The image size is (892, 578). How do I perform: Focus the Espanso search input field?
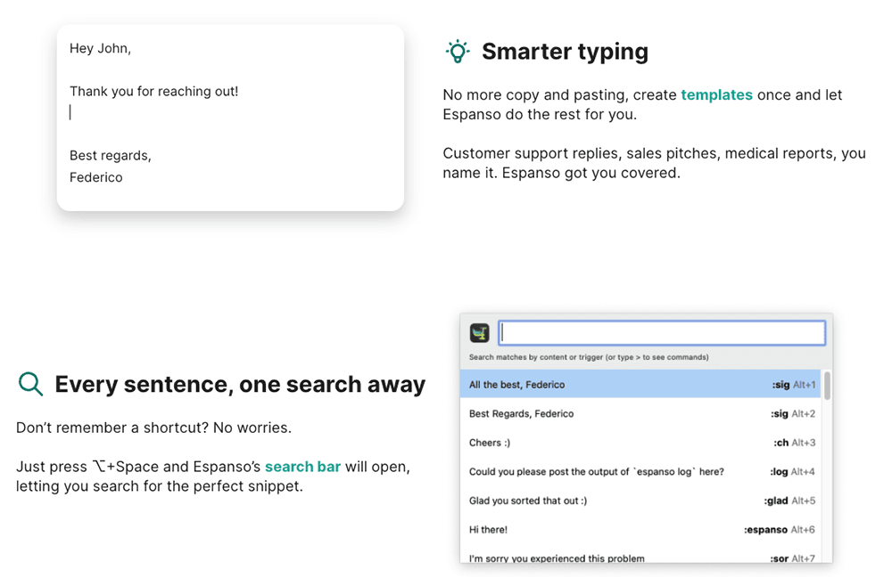click(x=661, y=333)
